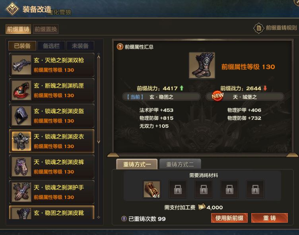Open 前缀重铸规则 rules document icon
Screen dimensions: 299x235
259,28
